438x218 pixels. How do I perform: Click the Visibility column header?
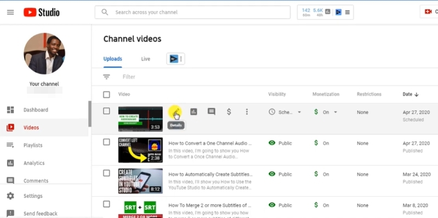click(277, 94)
